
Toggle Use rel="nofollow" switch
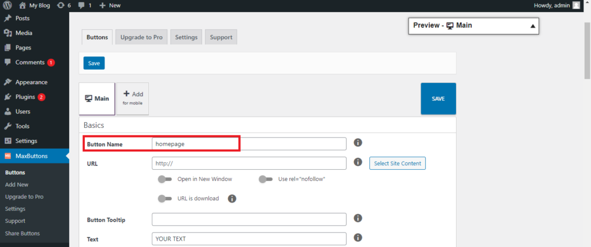[x=265, y=179]
